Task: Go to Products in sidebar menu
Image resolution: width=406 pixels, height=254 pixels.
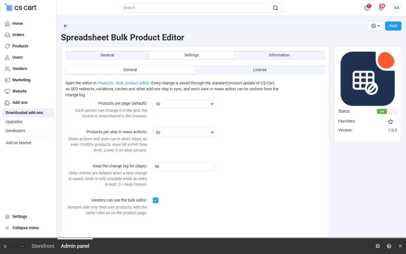Action: (20, 46)
